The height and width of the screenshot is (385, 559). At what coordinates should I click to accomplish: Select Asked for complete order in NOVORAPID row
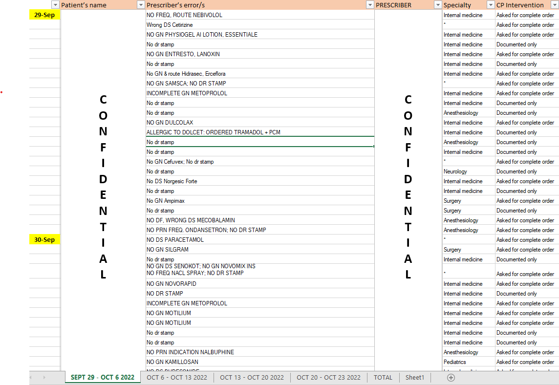coord(527,284)
